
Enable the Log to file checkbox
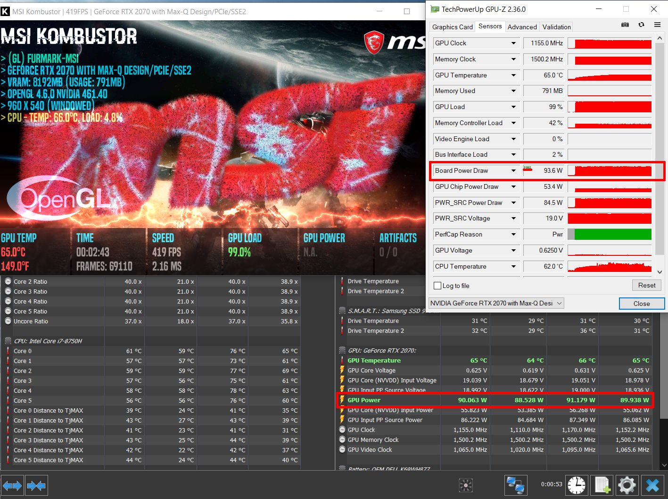tap(437, 286)
